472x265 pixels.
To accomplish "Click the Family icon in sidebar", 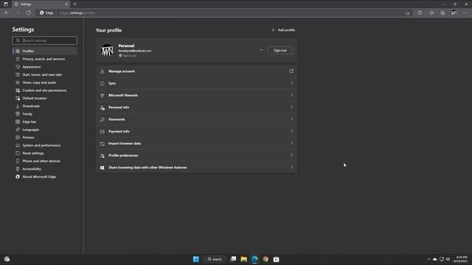I will click(x=18, y=114).
